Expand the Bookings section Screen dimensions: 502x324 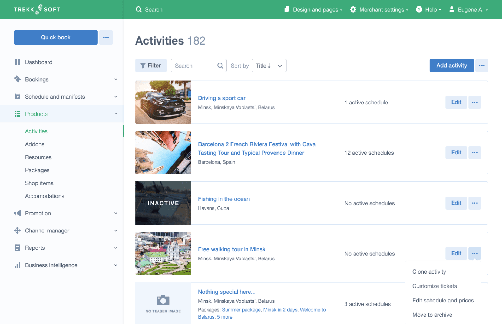pos(116,79)
